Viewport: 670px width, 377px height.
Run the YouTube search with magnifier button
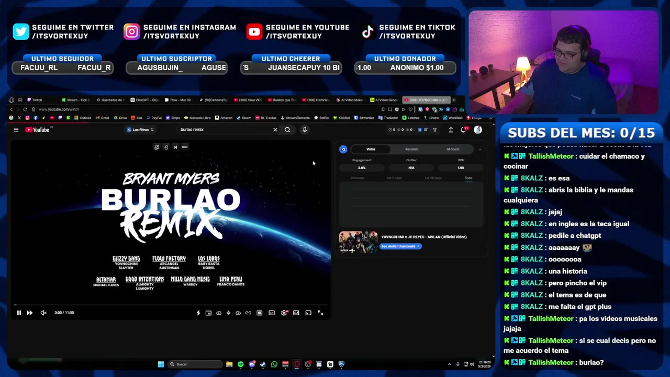point(287,130)
